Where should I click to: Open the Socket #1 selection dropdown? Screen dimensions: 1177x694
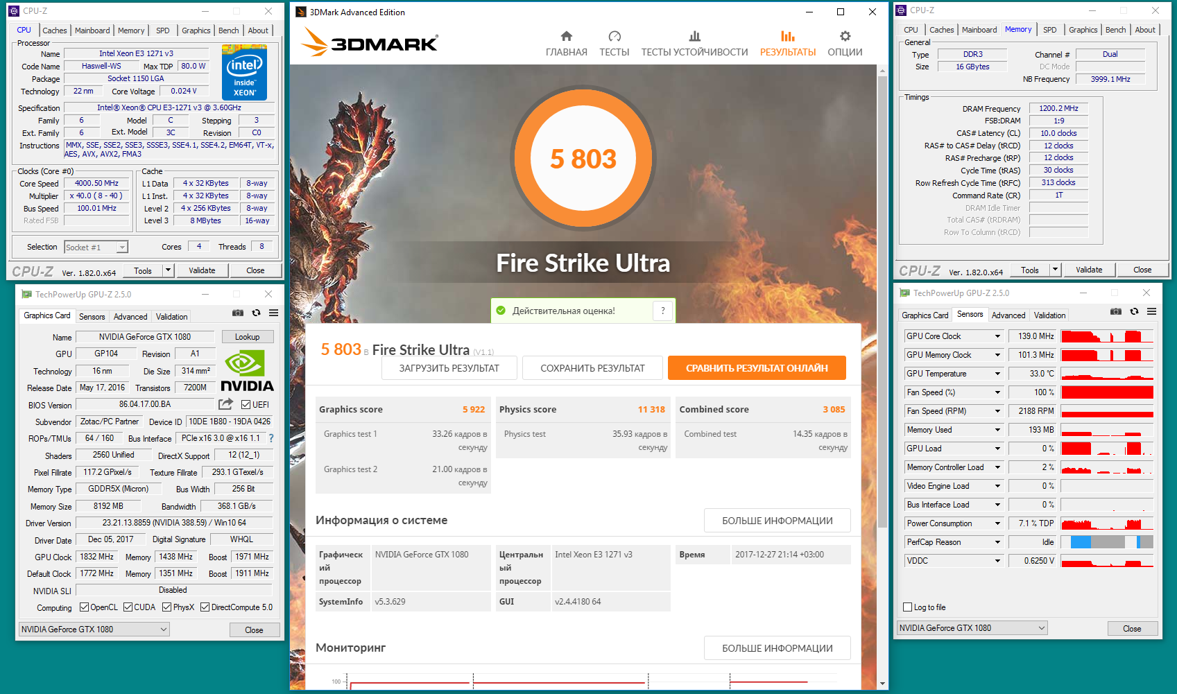96,247
